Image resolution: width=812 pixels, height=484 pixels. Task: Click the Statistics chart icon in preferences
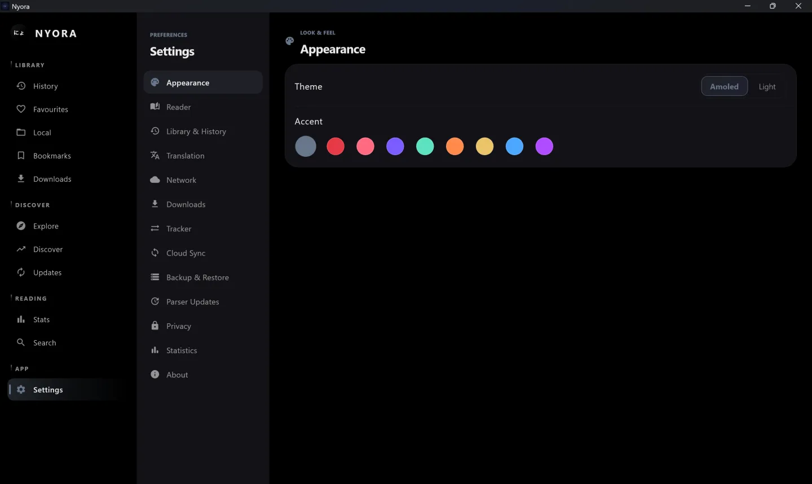click(x=155, y=350)
